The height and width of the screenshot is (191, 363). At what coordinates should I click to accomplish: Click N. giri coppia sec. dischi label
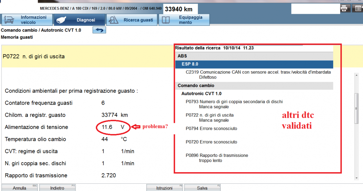[35, 163]
